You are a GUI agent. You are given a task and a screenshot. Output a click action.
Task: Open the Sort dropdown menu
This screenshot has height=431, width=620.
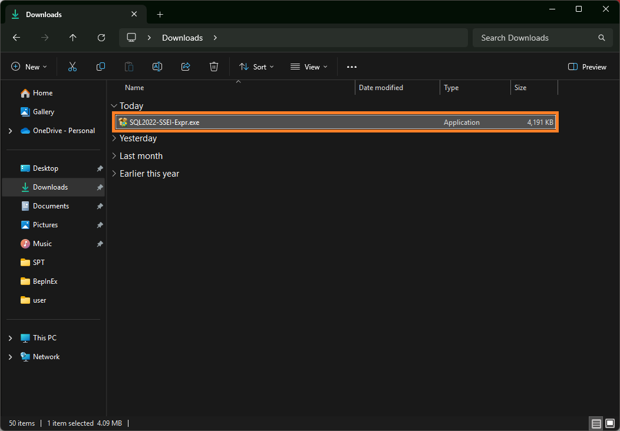point(256,67)
